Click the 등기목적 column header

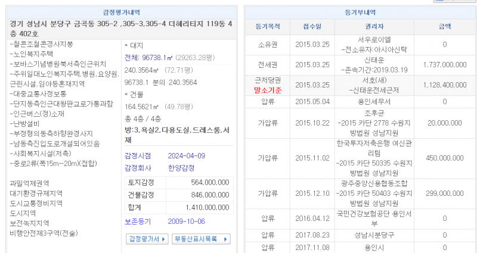click(268, 27)
